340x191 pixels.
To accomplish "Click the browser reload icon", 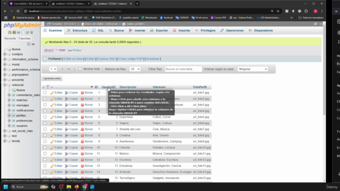I will point(18,11).
